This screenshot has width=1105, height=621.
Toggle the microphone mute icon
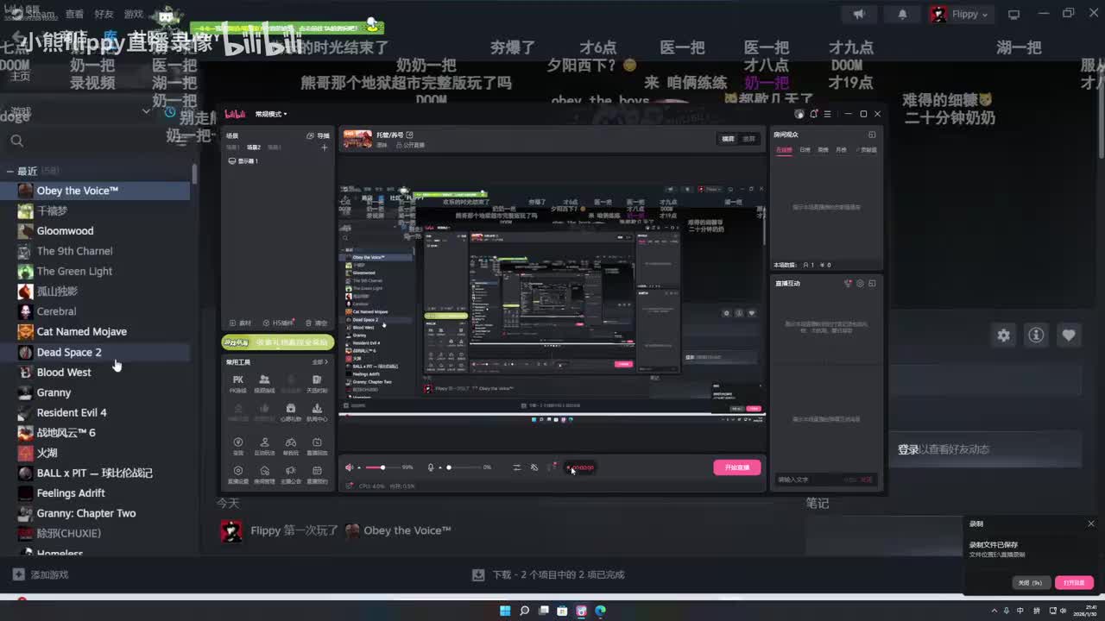431,467
